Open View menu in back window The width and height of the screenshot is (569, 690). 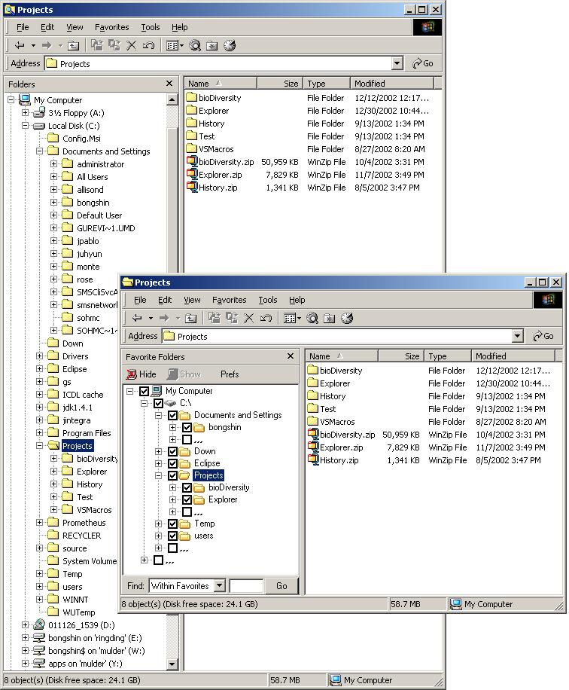pyautogui.click(x=75, y=27)
